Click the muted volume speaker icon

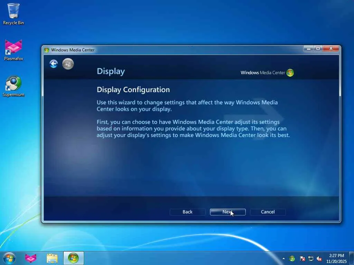[319, 259]
